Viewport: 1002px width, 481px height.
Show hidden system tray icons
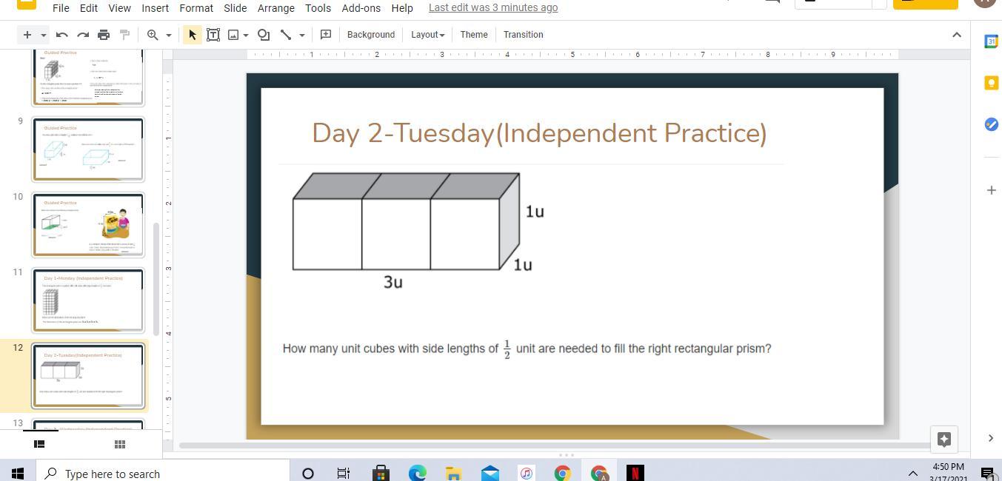pos(912,474)
